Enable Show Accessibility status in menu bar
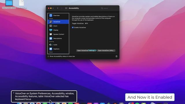This screenshot has width=185, height=104. [x=48, y=56]
